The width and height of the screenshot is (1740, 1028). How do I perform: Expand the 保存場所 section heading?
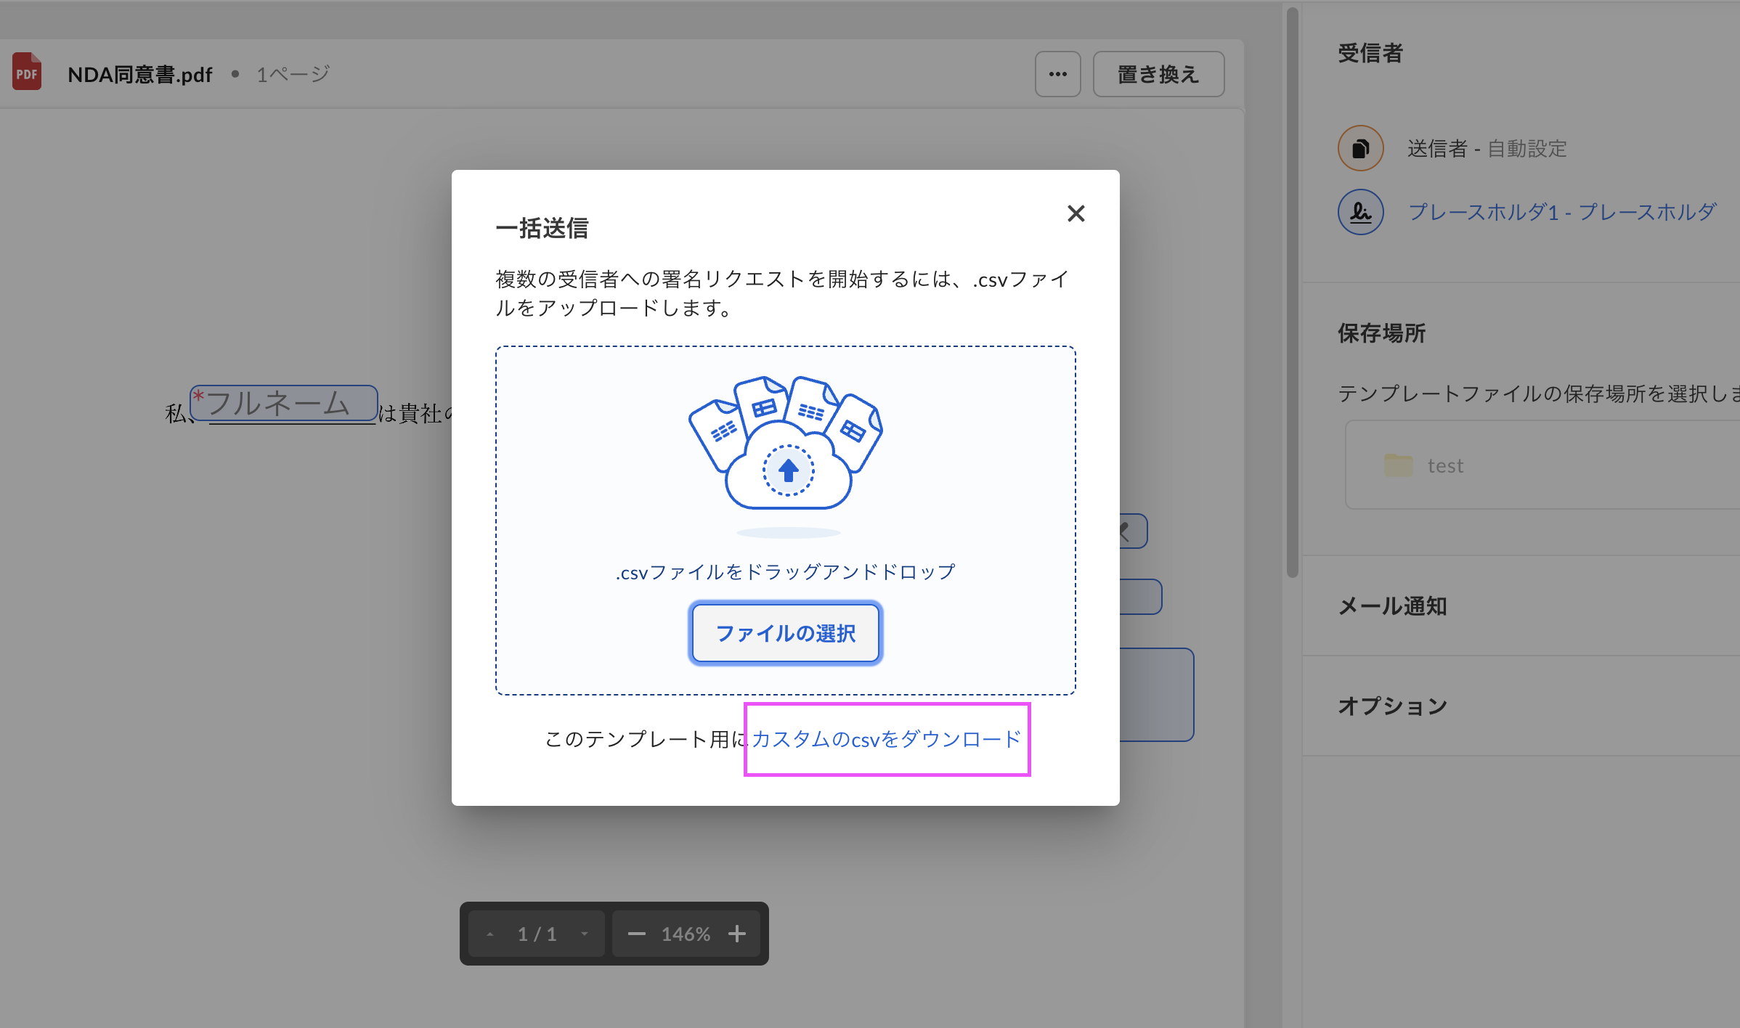pyautogui.click(x=1381, y=333)
